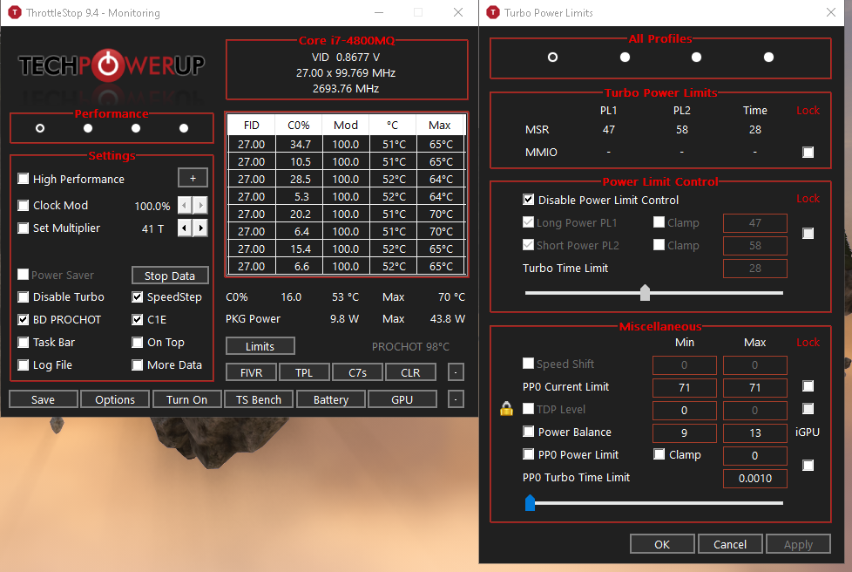This screenshot has width=852, height=572.
Task: Increase Set Multiplier with the right arrow
Action: (201, 228)
